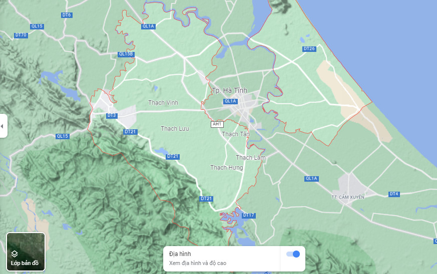Select the AH1 highway shield icon
Image resolution: width=437 pixels, height=274 pixels.
click(217, 124)
